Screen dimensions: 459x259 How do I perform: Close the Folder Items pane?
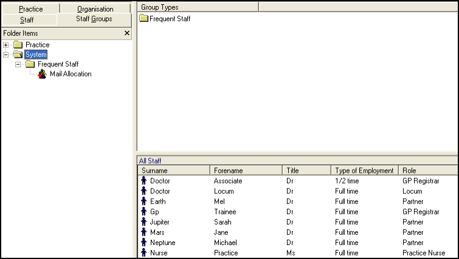coord(126,33)
